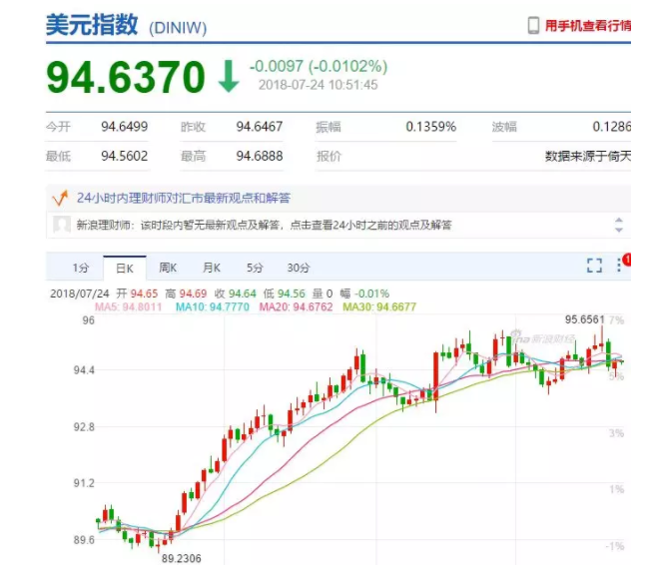
Task: Open the 月K chart tab
Action: pyautogui.click(x=211, y=268)
